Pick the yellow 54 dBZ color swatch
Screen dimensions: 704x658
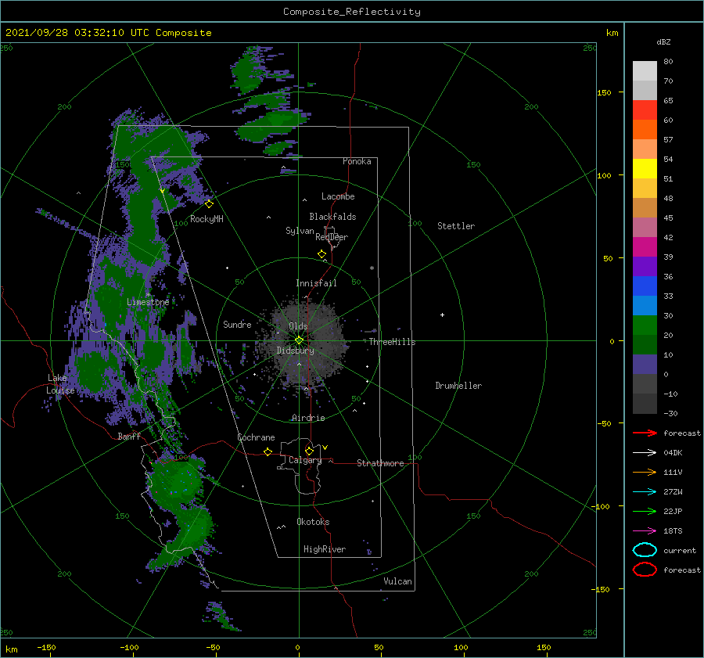point(645,168)
